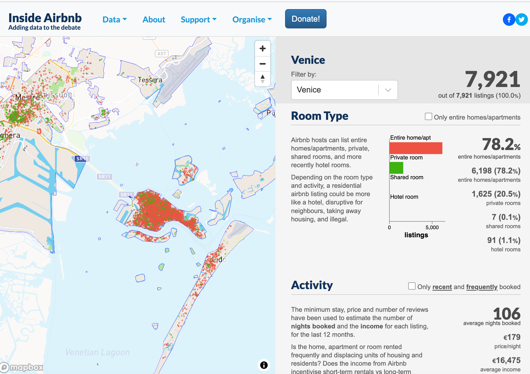The image size is (530, 374).
Task: Click the Donate! button
Action: (306, 19)
